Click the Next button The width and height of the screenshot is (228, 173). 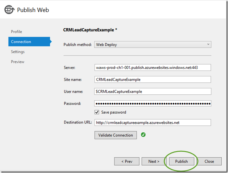point(154,161)
